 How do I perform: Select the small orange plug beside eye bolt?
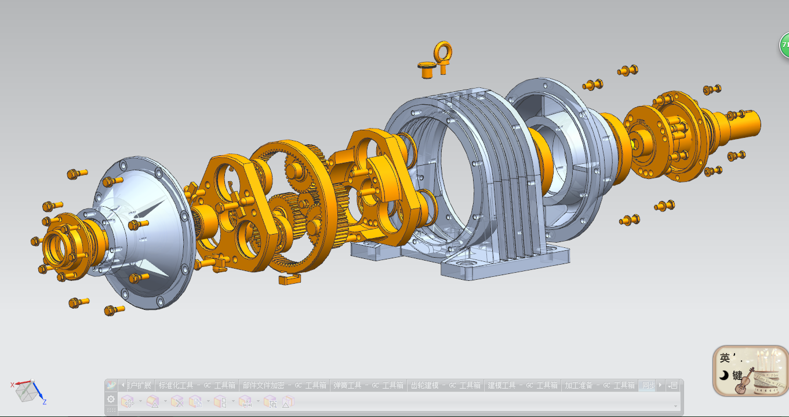[x=427, y=70]
